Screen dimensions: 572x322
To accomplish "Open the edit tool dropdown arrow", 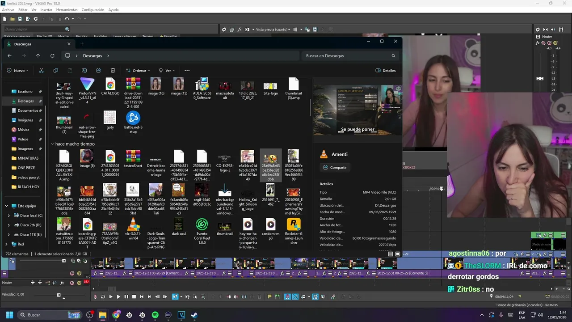I will [x=180, y=297].
